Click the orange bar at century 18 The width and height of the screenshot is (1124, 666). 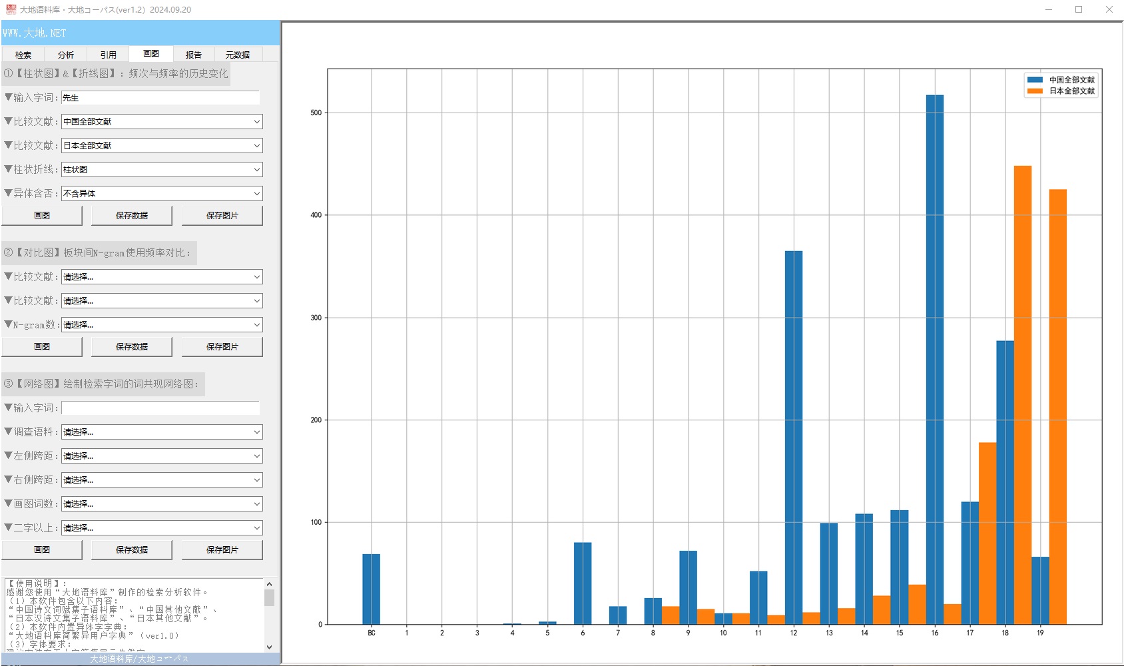tap(1023, 395)
